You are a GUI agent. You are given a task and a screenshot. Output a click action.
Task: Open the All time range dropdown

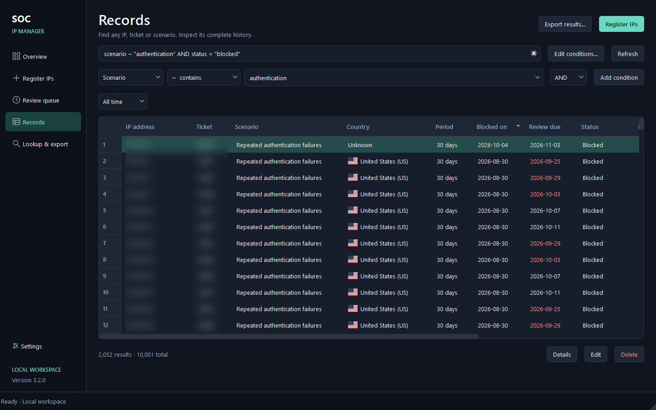click(x=123, y=102)
